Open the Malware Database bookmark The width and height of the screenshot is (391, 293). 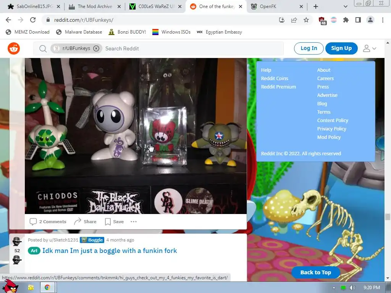79,32
